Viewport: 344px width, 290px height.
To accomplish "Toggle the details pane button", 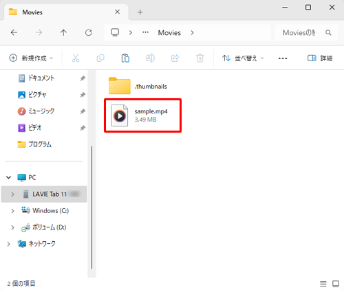I will pos(320,58).
